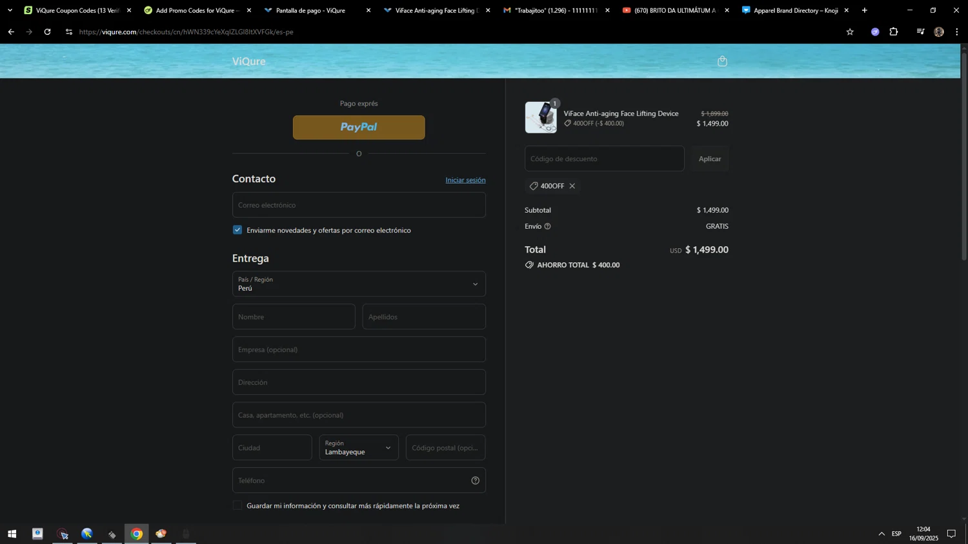Open the shopping bag cart icon

tap(722, 61)
